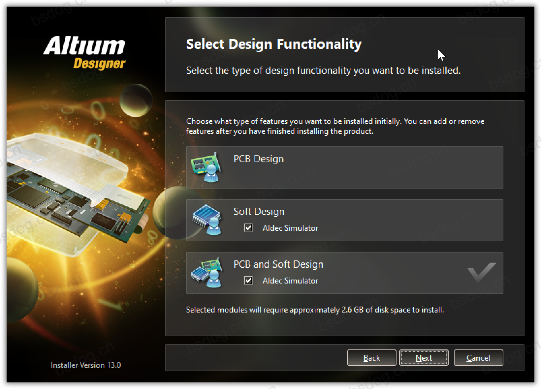Click the Select Design Functionality heading

coord(274,44)
